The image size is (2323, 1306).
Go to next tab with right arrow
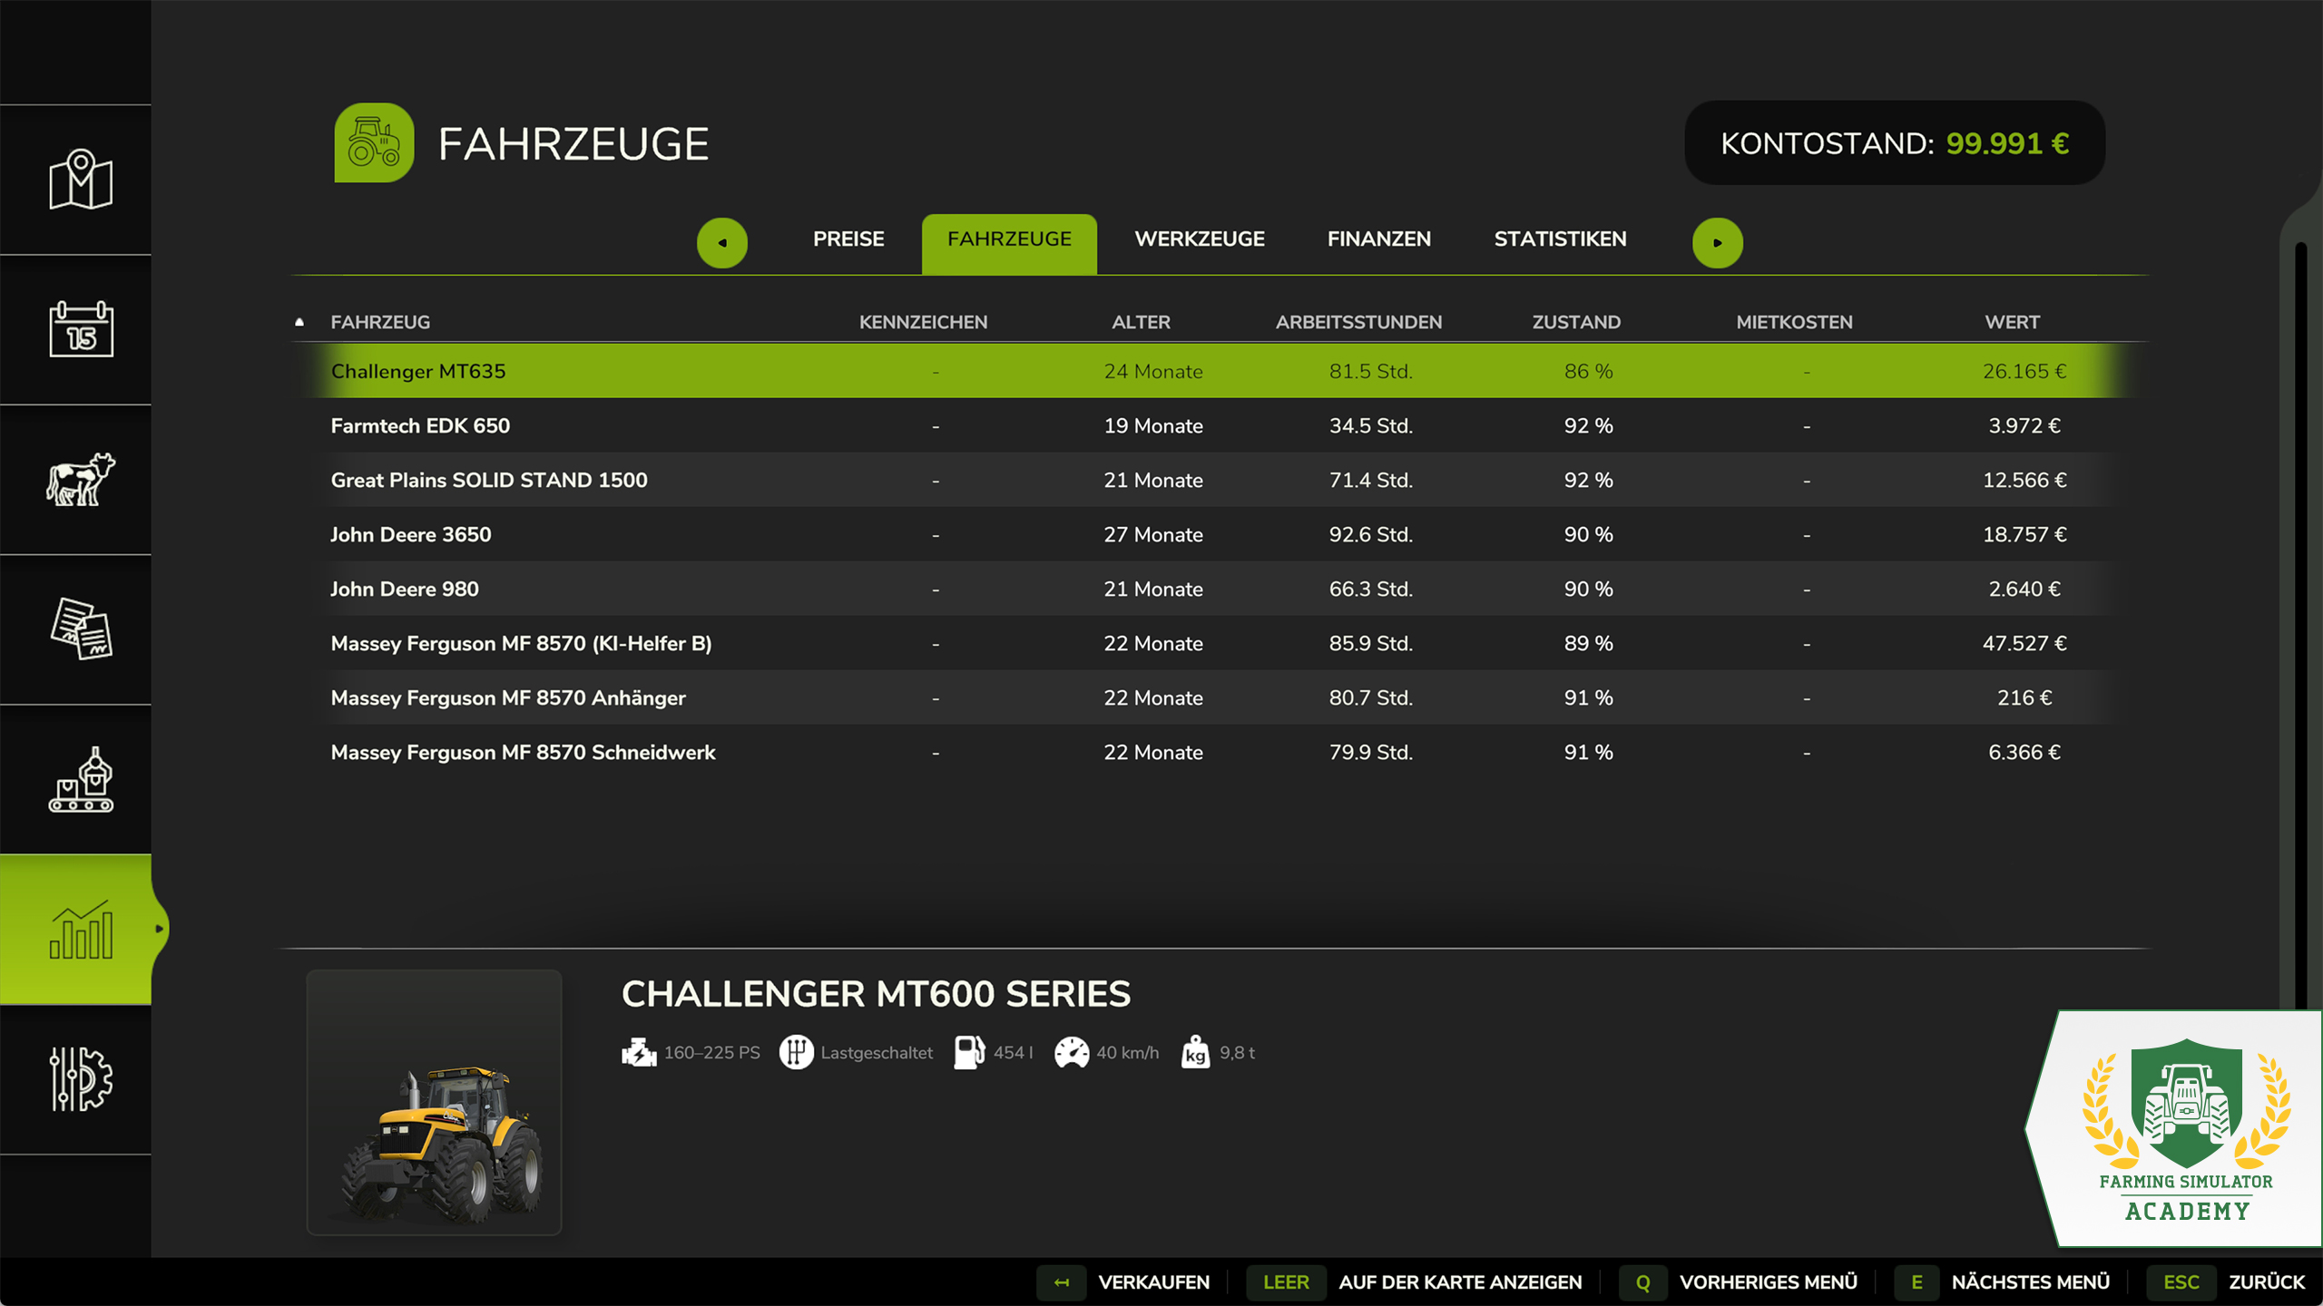1717,242
